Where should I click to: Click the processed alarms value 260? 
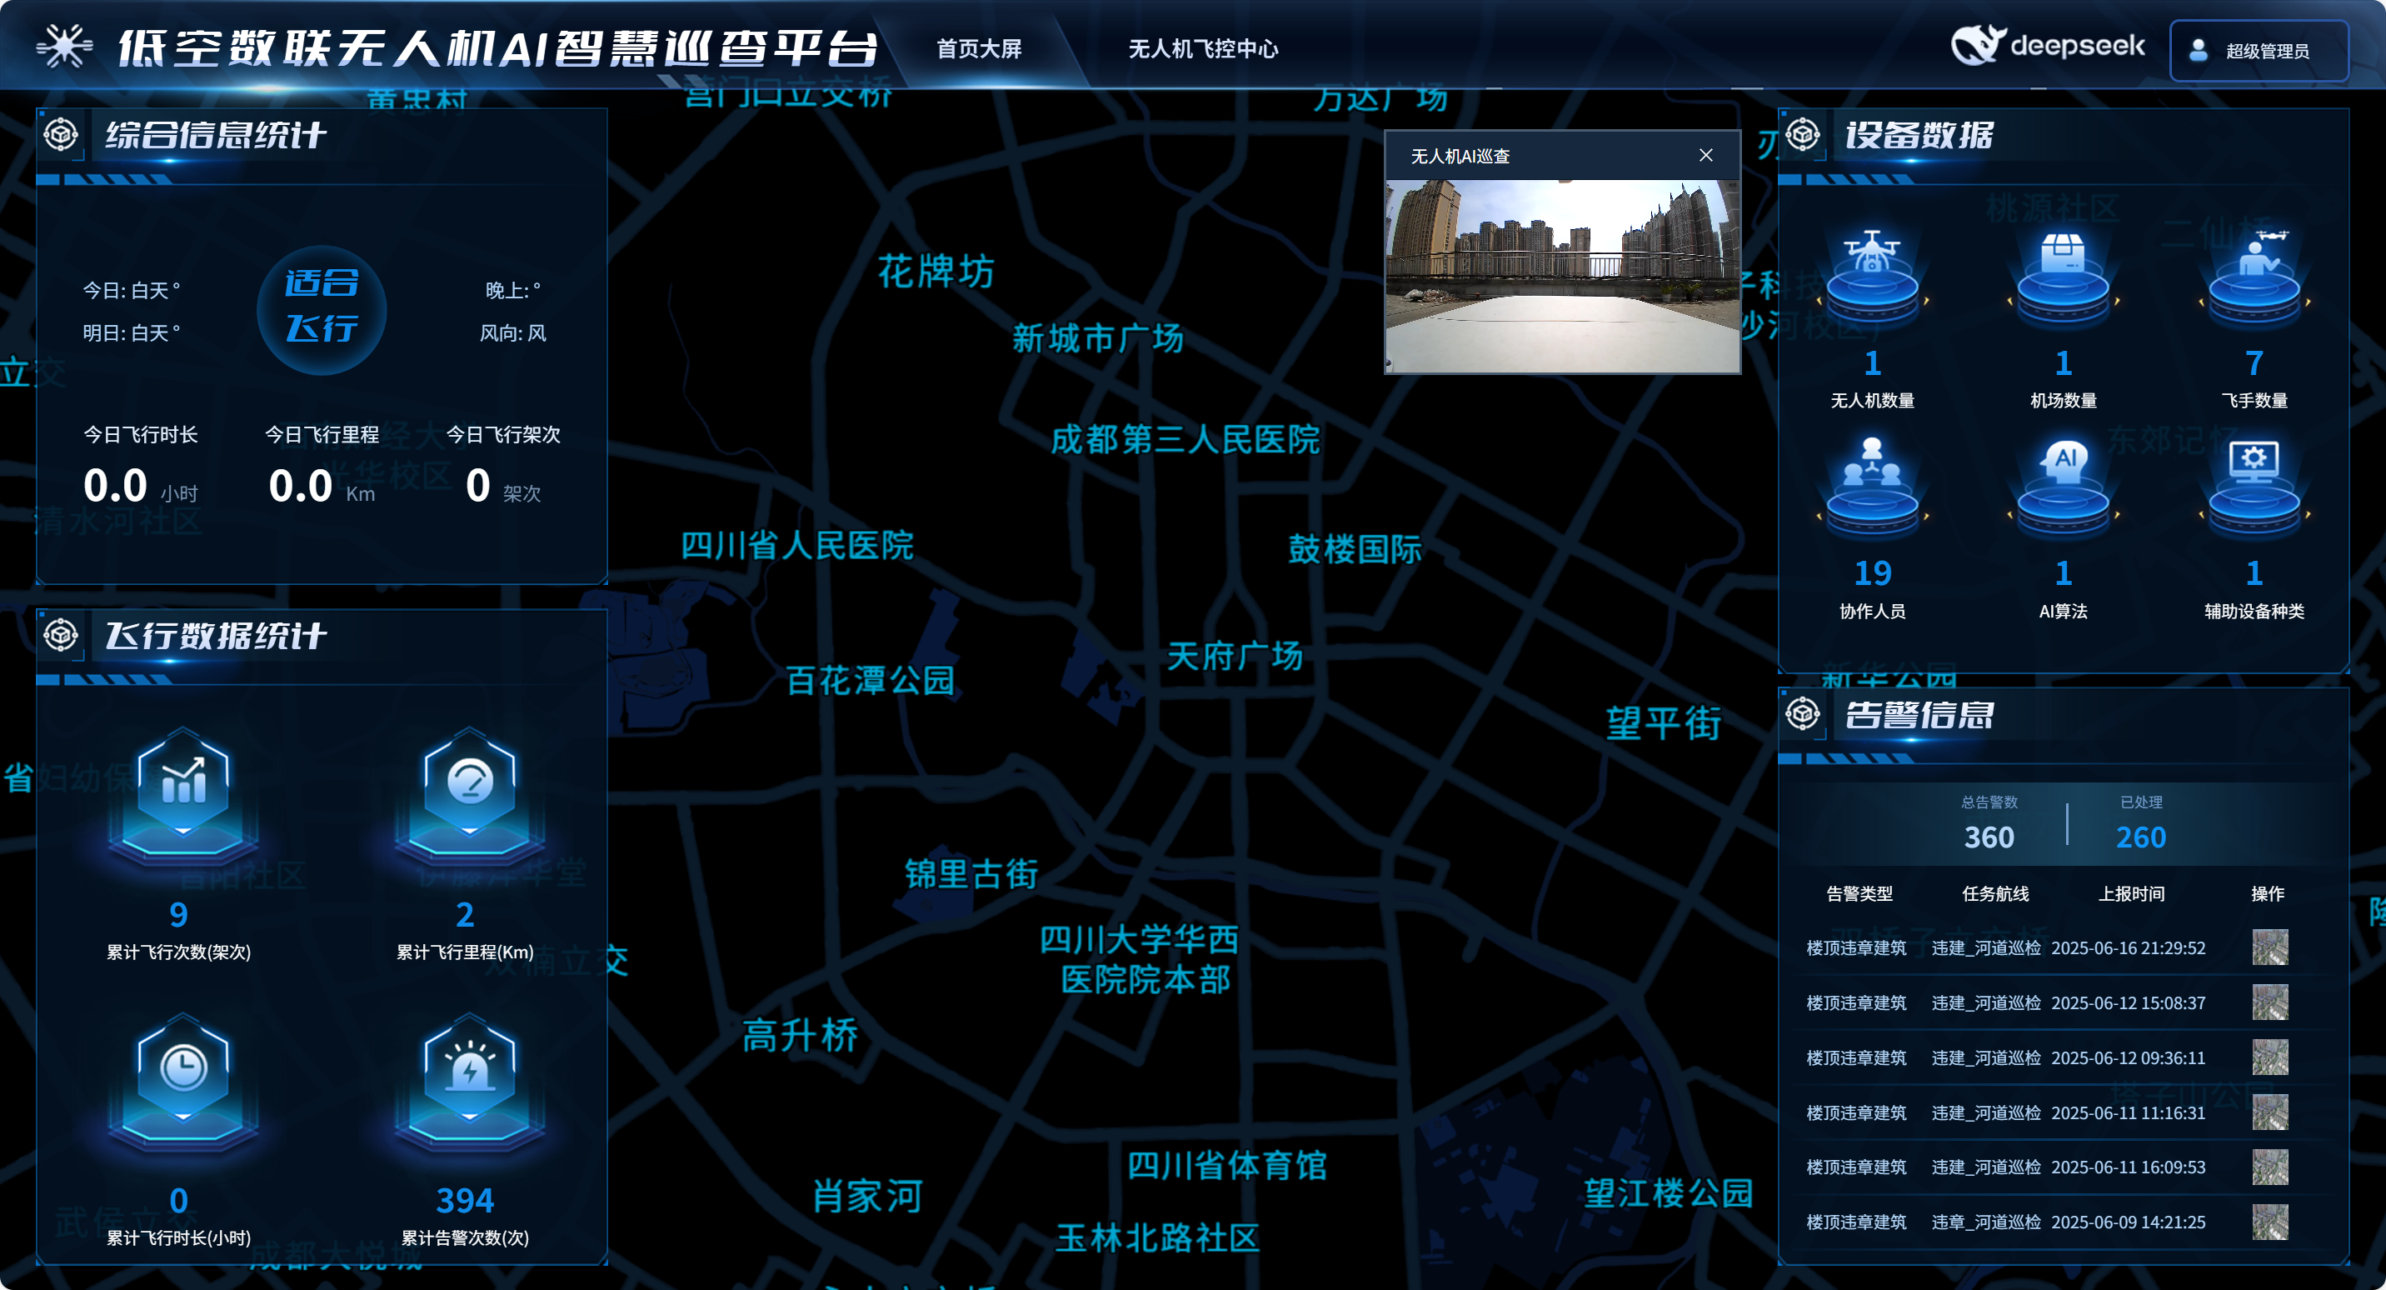pos(2140,837)
